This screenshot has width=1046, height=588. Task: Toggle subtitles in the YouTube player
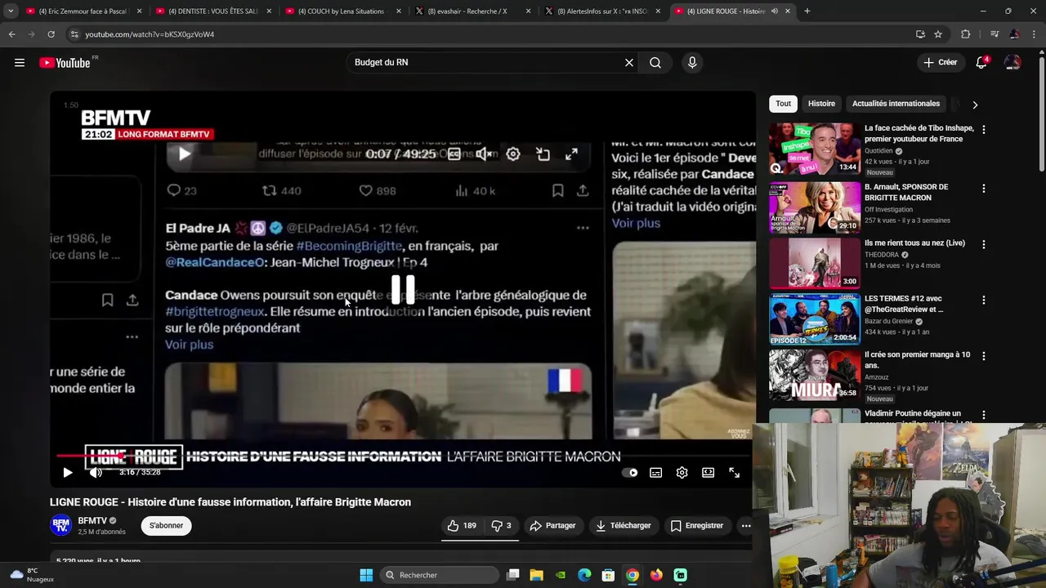point(656,473)
